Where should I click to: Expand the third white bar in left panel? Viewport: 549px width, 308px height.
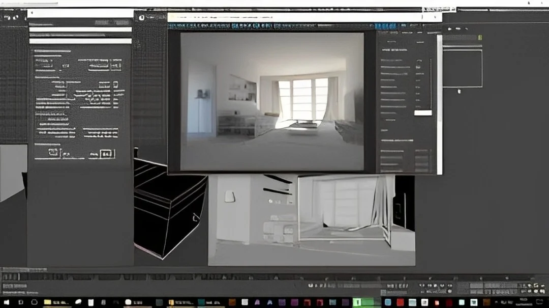point(80,41)
